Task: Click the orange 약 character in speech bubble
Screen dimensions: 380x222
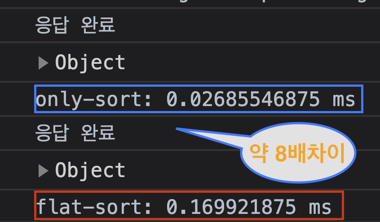Action: [x=259, y=153]
